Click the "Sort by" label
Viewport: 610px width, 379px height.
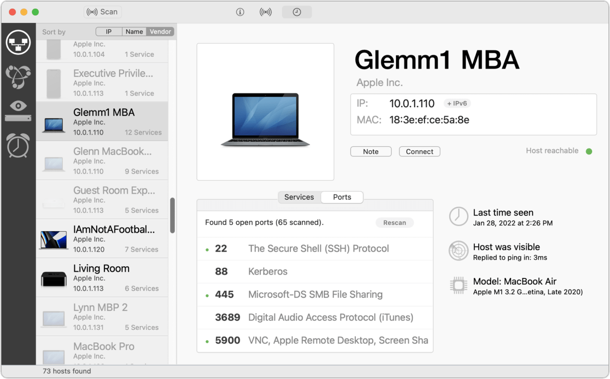tap(54, 32)
